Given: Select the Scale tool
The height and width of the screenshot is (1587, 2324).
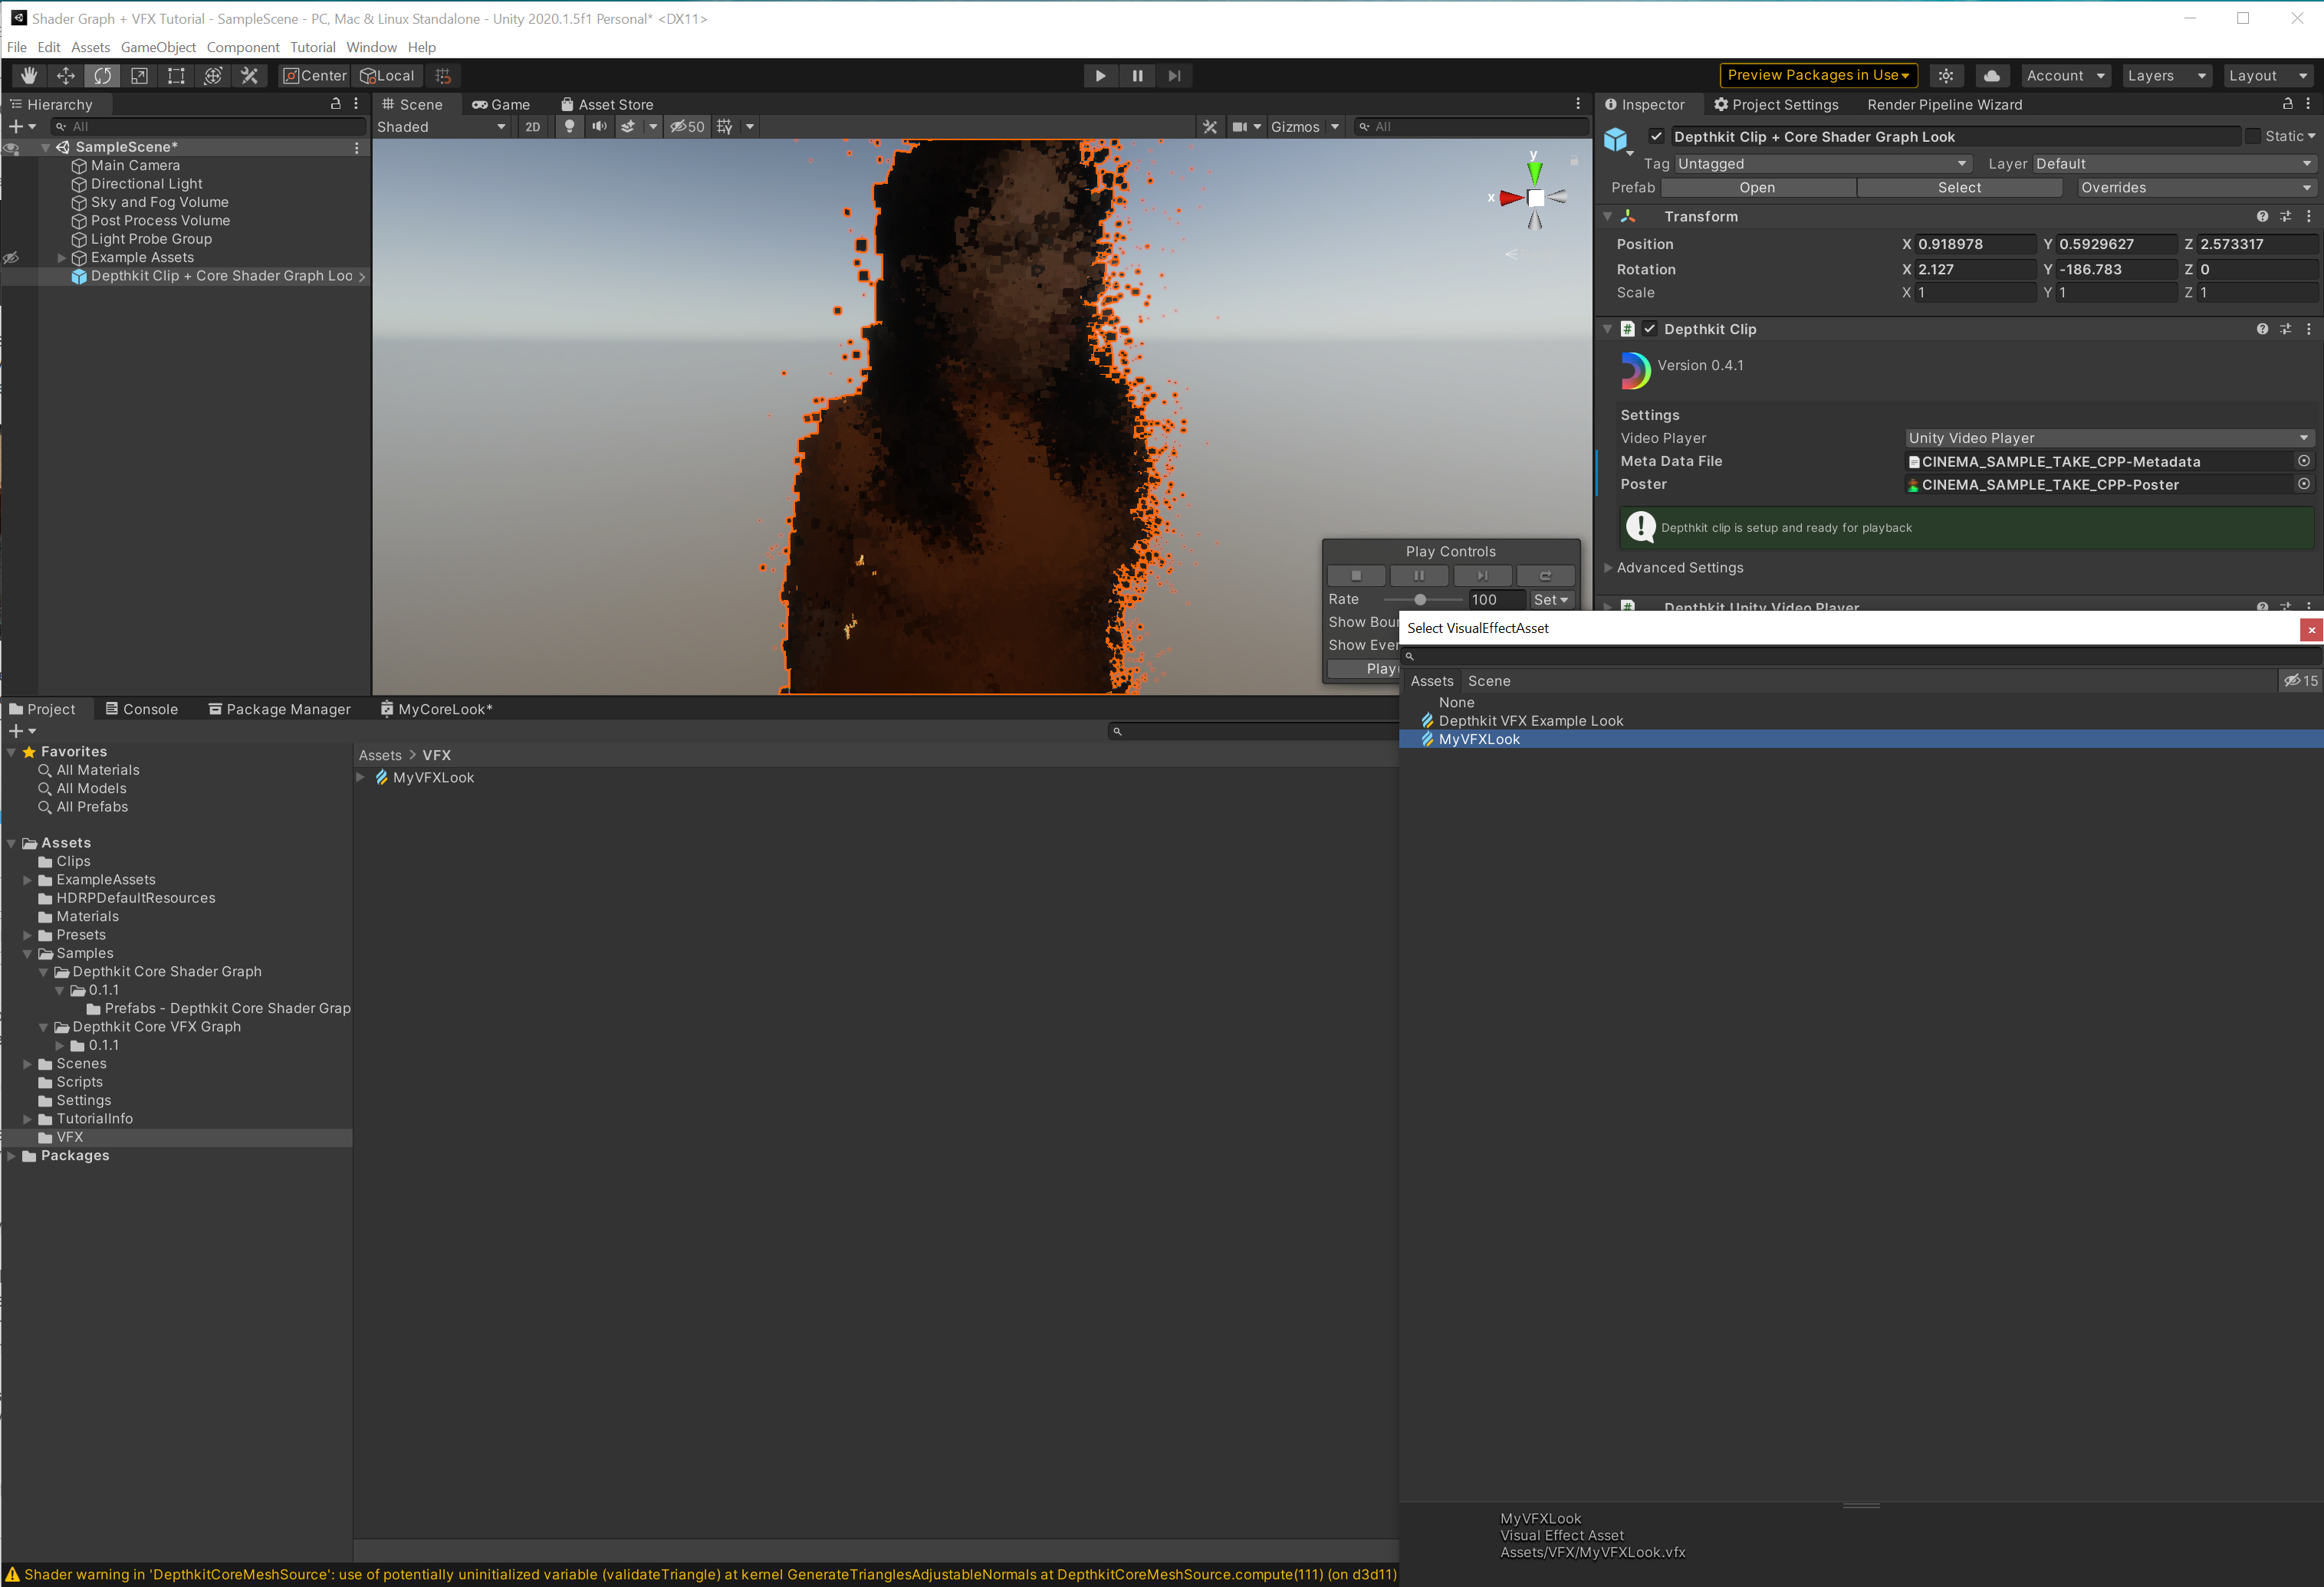Looking at the screenshot, I should (139, 76).
